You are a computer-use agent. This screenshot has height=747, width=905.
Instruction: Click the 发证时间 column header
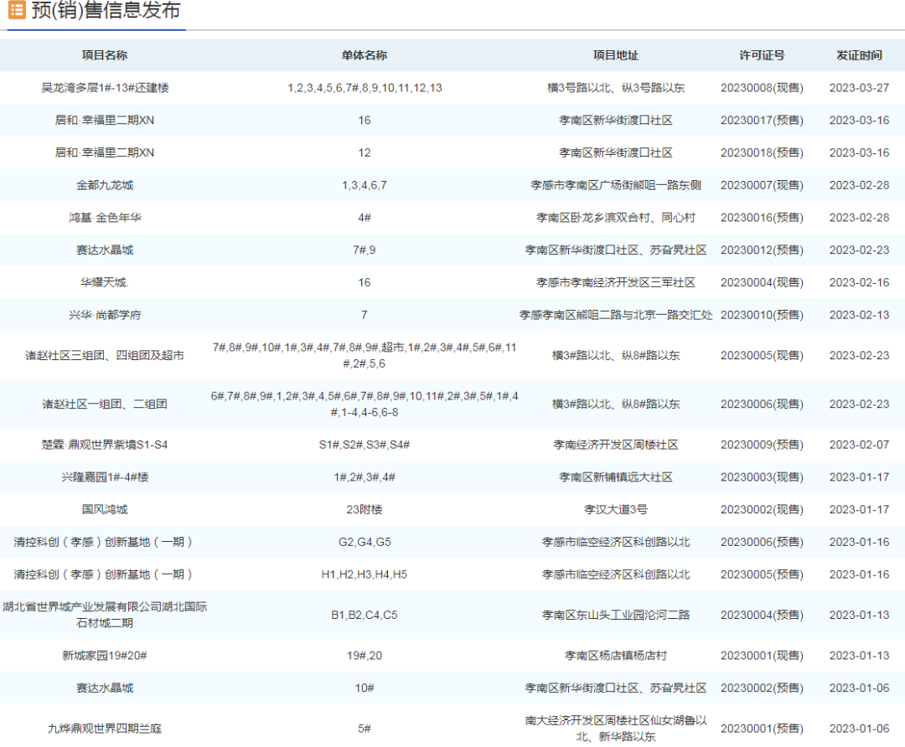click(859, 55)
